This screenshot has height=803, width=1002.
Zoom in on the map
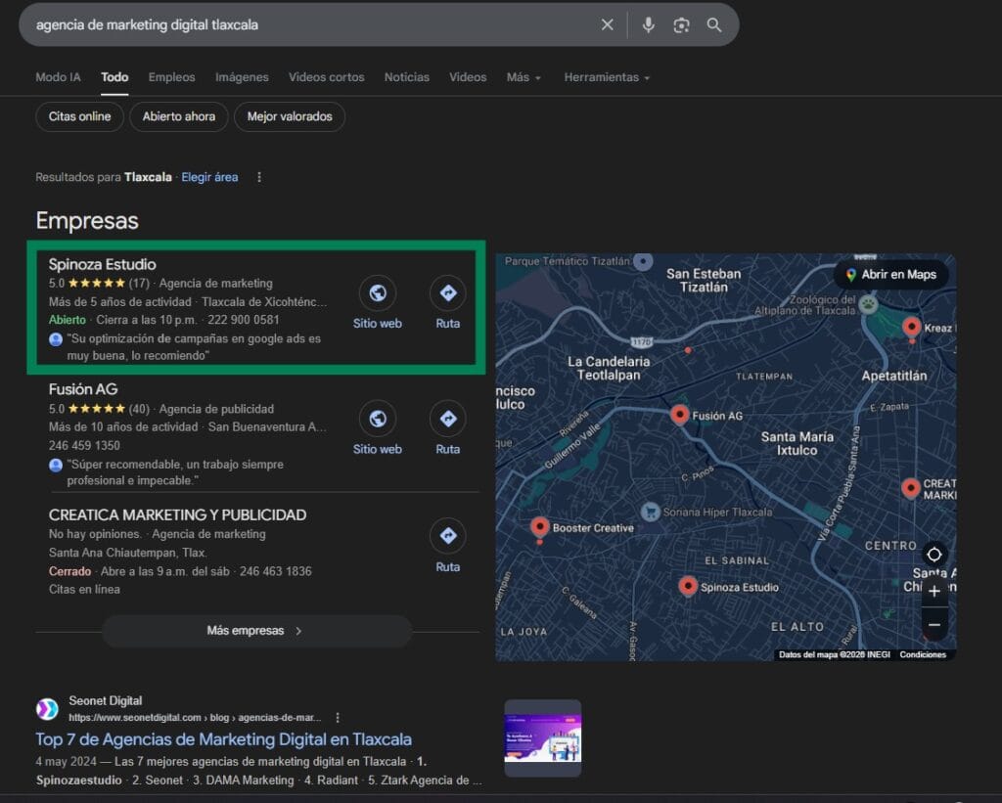click(x=934, y=591)
